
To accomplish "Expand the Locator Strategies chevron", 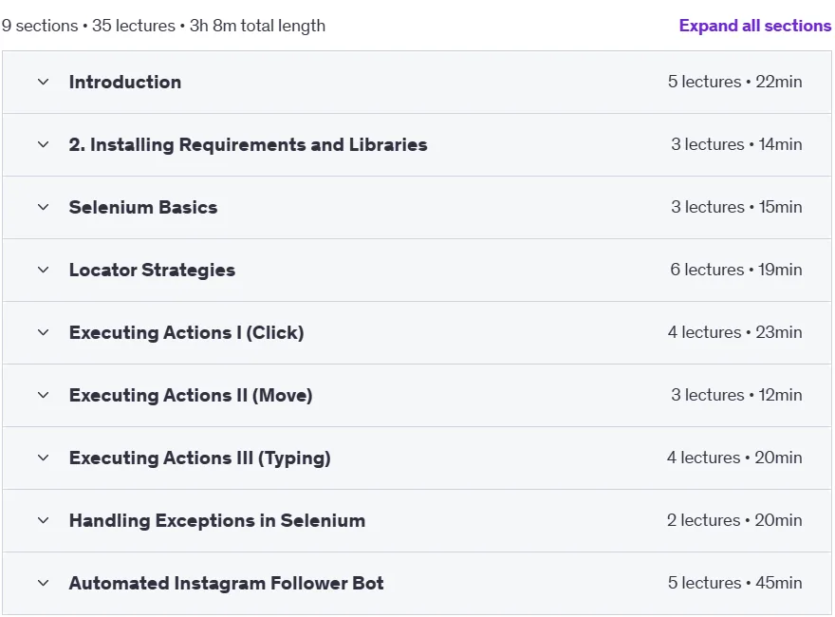I will point(43,271).
